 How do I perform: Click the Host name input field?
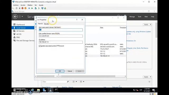tap(61, 30)
